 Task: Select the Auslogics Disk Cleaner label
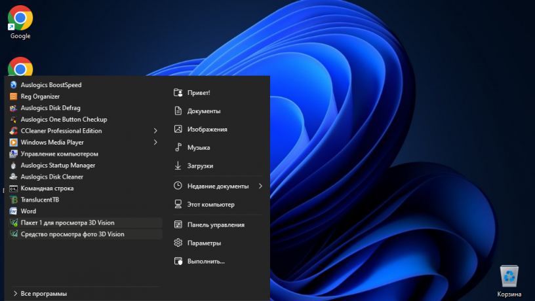(x=52, y=177)
